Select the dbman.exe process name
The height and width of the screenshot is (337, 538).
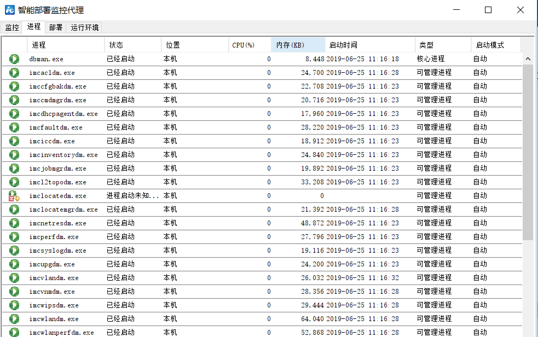(x=47, y=59)
